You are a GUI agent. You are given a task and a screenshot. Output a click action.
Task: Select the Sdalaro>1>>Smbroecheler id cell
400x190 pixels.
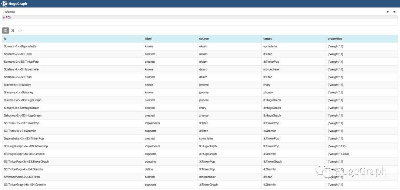73,69
